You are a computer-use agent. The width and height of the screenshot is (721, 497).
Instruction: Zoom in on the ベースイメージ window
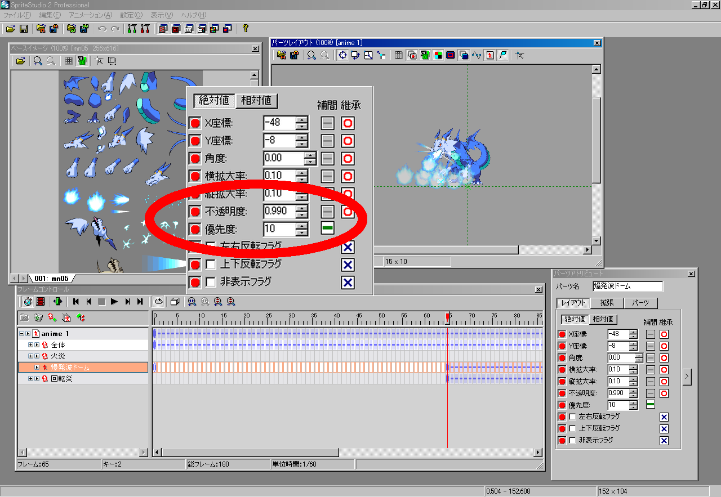coord(37,60)
